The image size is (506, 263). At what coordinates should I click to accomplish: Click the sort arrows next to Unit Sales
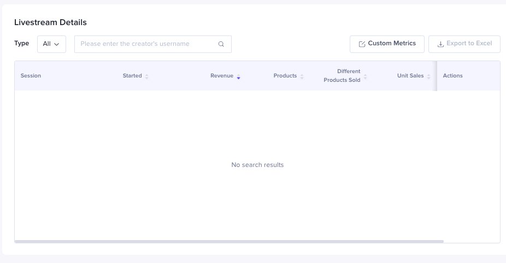[429, 76]
